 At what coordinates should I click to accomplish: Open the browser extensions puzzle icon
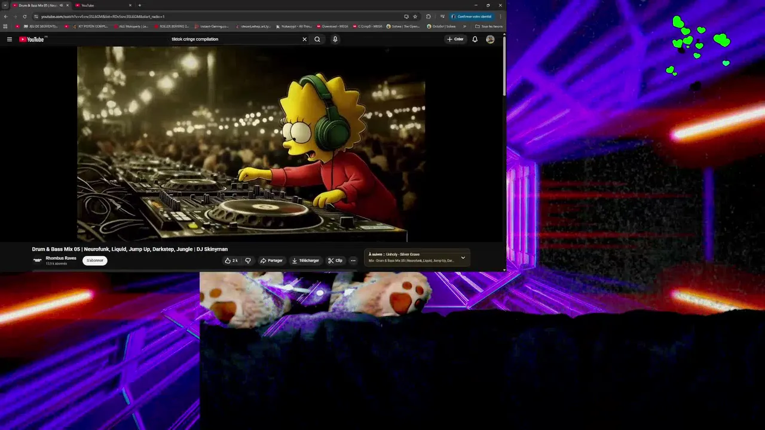[428, 16]
